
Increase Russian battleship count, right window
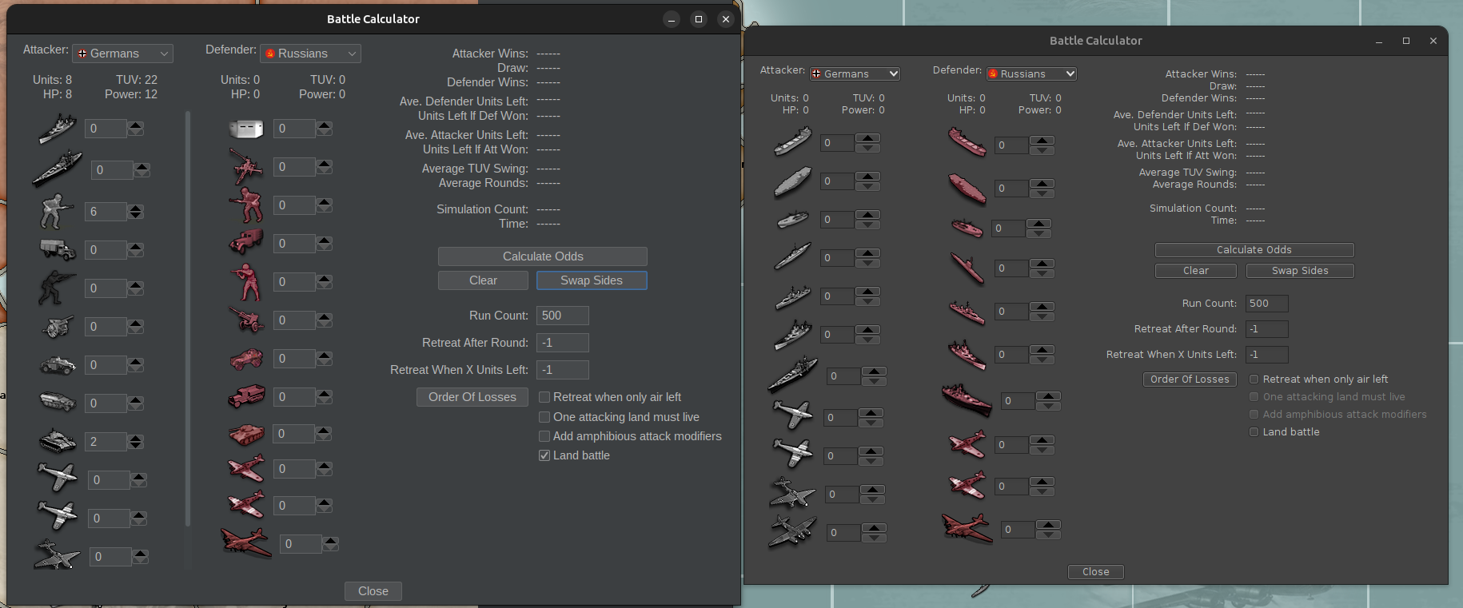pyautogui.click(x=1048, y=396)
